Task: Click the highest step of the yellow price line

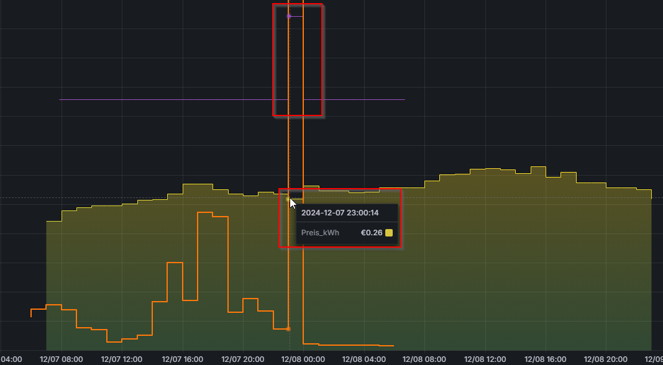Action: [538, 167]
